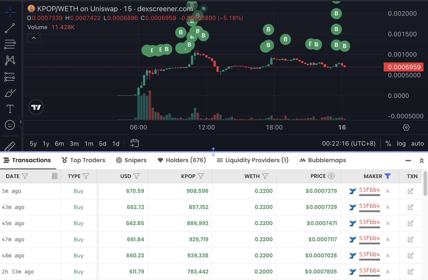This screenshot has height=280, width=428.
Task: Open the Holders (676) tab
Action: (x=182, y=160)
